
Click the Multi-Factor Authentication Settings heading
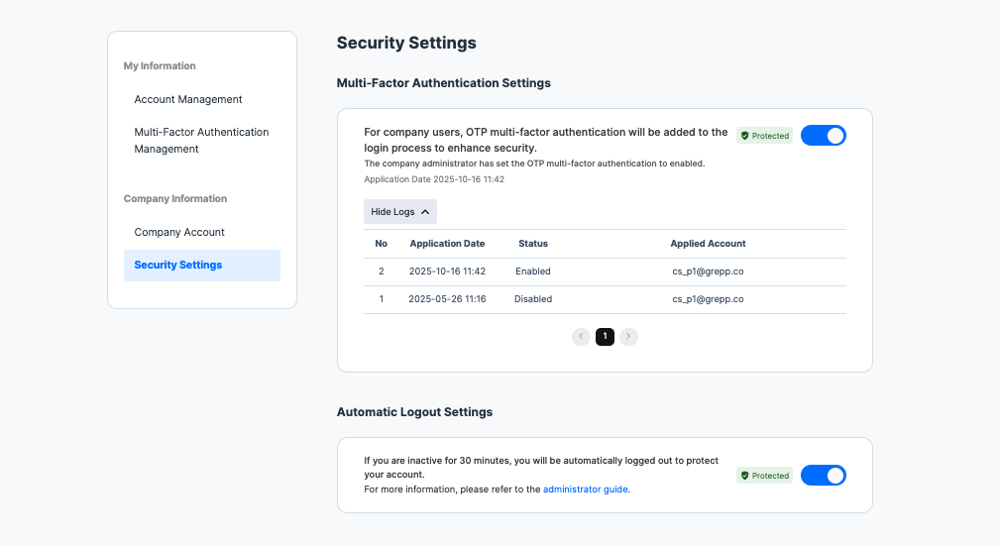[x=444, y=83]
